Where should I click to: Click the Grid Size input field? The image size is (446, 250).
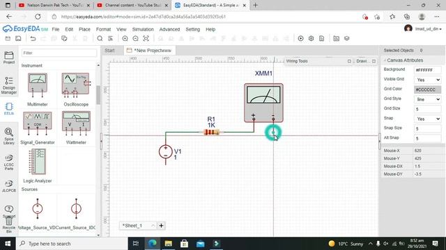click(x=427, y=109)
